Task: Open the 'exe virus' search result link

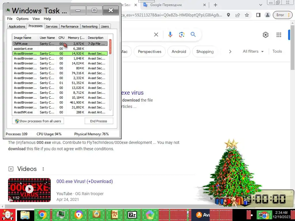Action: (133, 93)
